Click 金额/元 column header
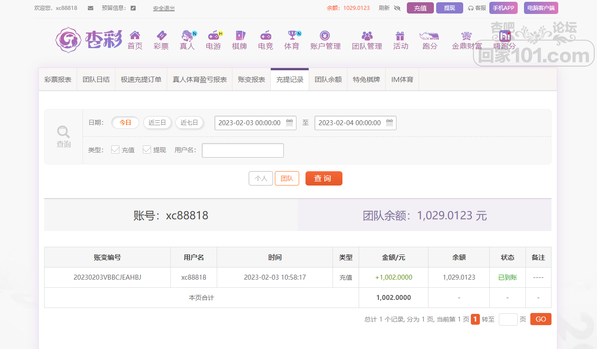Screen dimensions: 597x349 click(394, 258)
